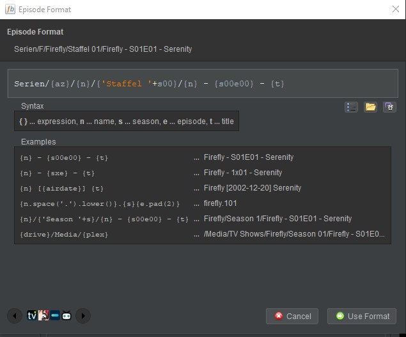This screenshot has width=406, height=337.
Task: Close the Episode Format dialog
Action: pyautogui.click(x=395, y=10)
